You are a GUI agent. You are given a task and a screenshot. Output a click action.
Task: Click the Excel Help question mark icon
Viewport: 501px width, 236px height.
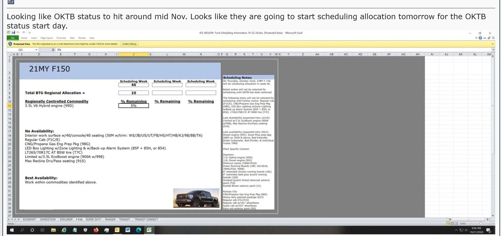point(480,38)
